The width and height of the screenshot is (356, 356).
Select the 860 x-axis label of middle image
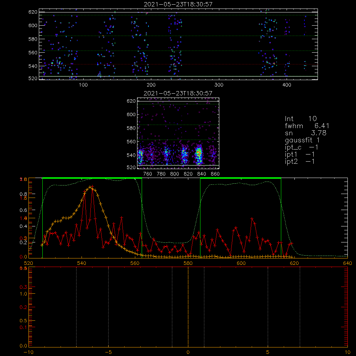[215, 174]
